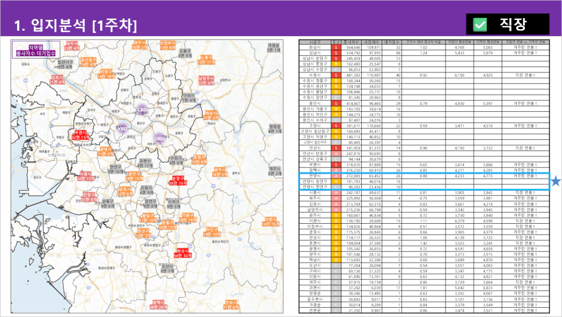562x317 pixels.
Task: Click the CBD purple marker on the map
Action: pyautogui.click(x=142, y=110)
